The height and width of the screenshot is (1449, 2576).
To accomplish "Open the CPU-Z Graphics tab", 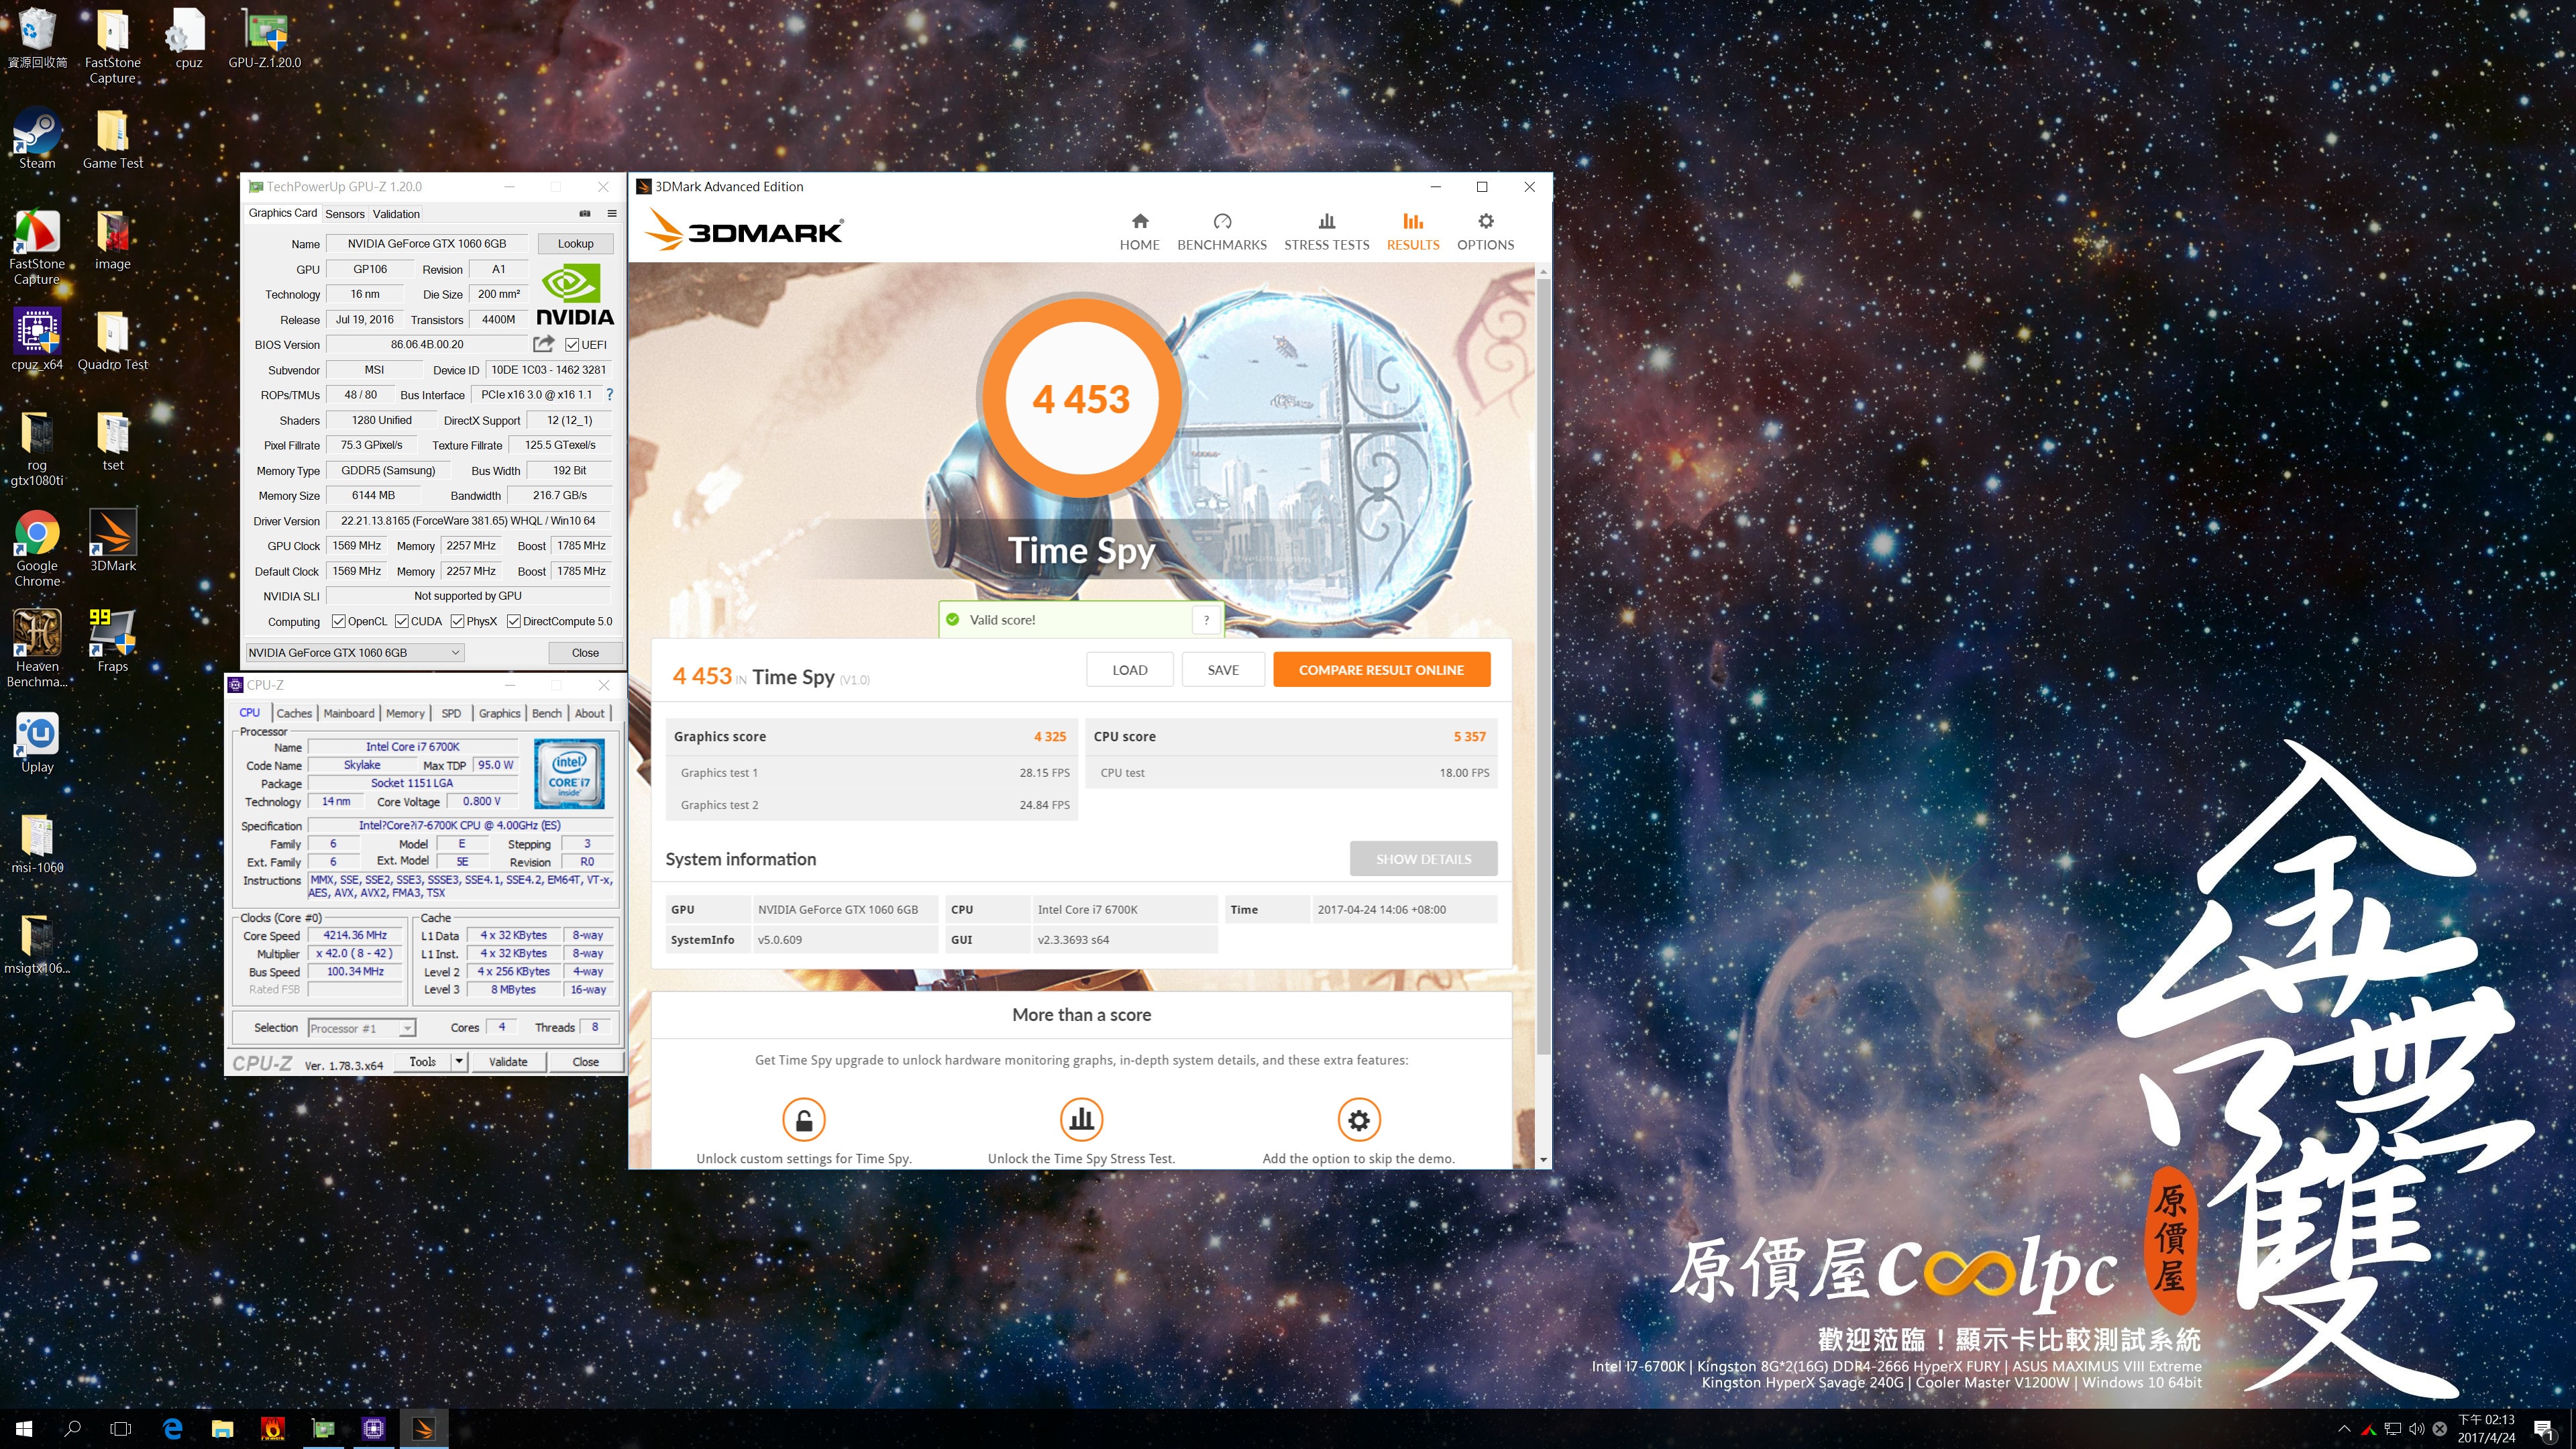I will [499, 713].
